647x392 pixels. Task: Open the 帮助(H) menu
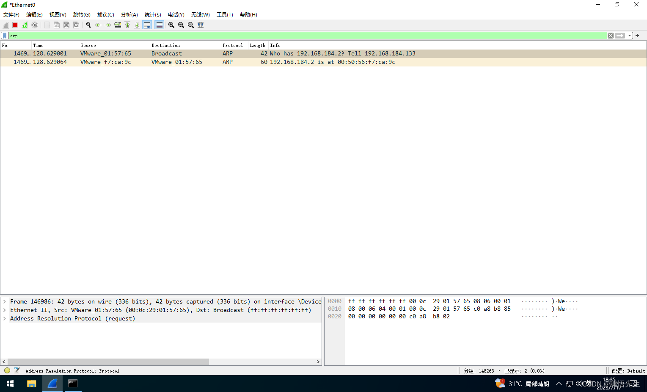(248, 14)
